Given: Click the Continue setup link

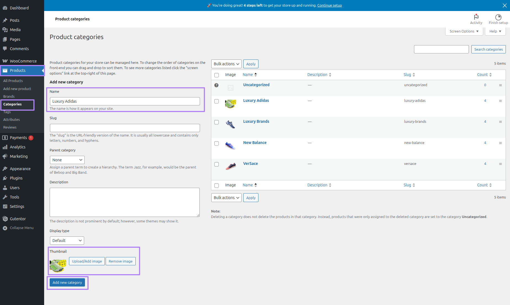Looking at the screenshot, I should (329, 6).
